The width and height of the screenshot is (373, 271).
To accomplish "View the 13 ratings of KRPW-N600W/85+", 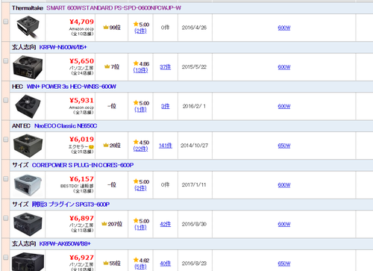I will [140, 70].
